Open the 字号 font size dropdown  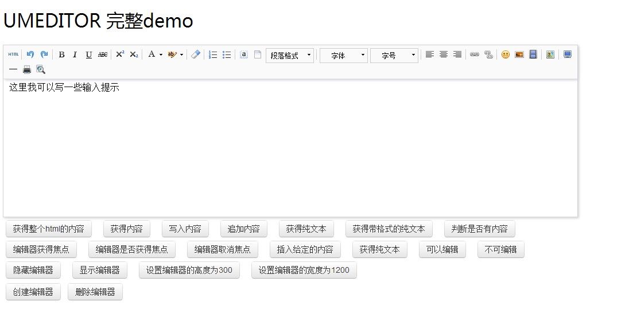click(394, 55)
